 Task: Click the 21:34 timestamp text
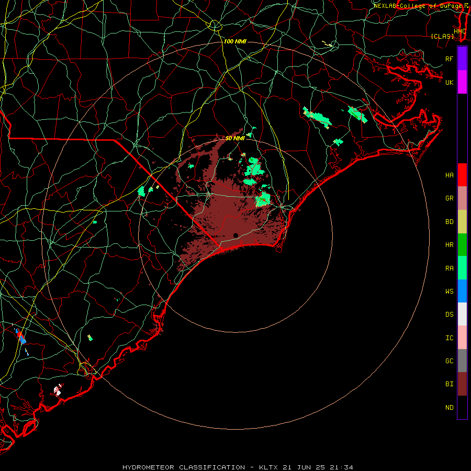pyautogui.click(x=341, y=467)
